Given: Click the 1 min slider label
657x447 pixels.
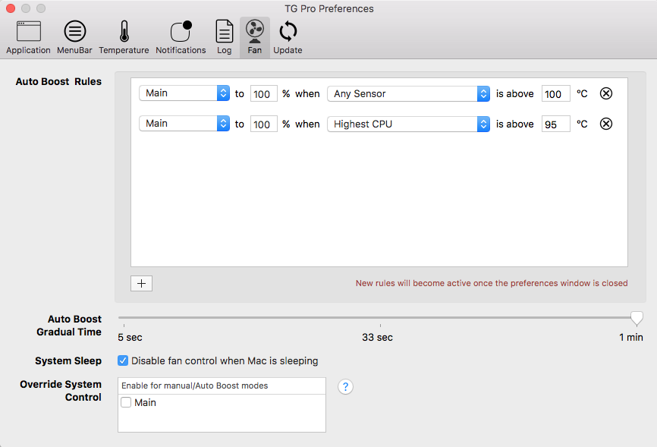Looking at the screenshot, I should (x=631, y=337).
